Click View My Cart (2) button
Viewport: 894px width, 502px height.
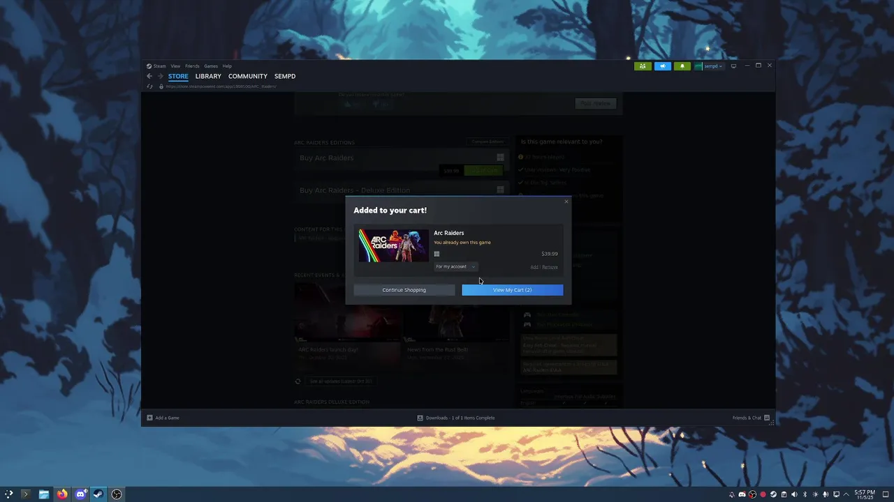(x=512, y=290)
